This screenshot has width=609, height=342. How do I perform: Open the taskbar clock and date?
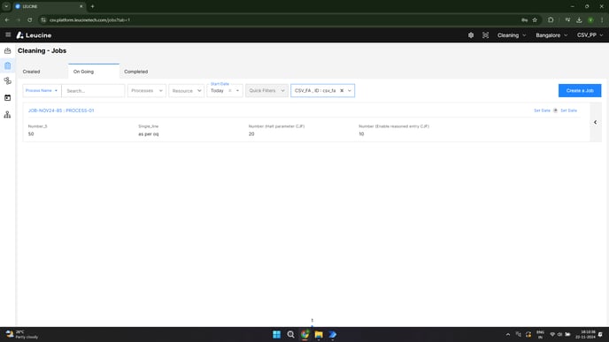(x=585, y=334)
